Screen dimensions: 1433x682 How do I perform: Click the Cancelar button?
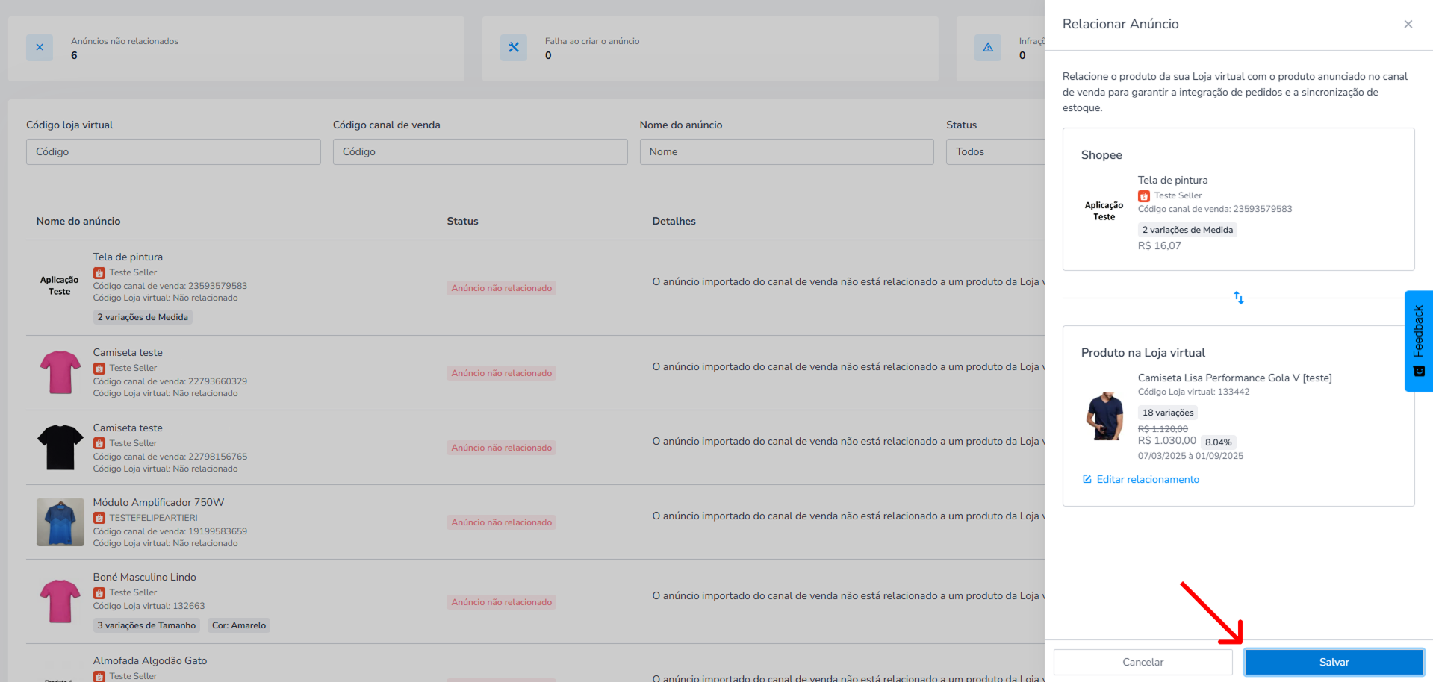click(1143, 662)
